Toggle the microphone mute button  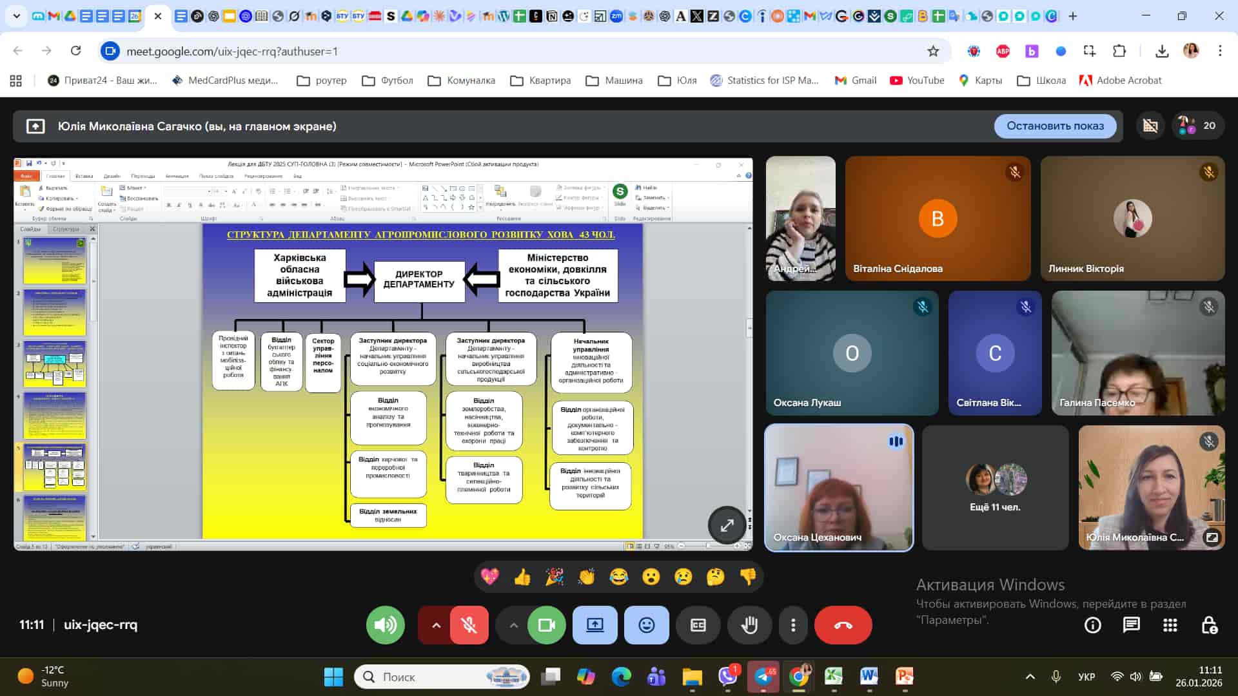pyautogui.click(x=469, y=625)
